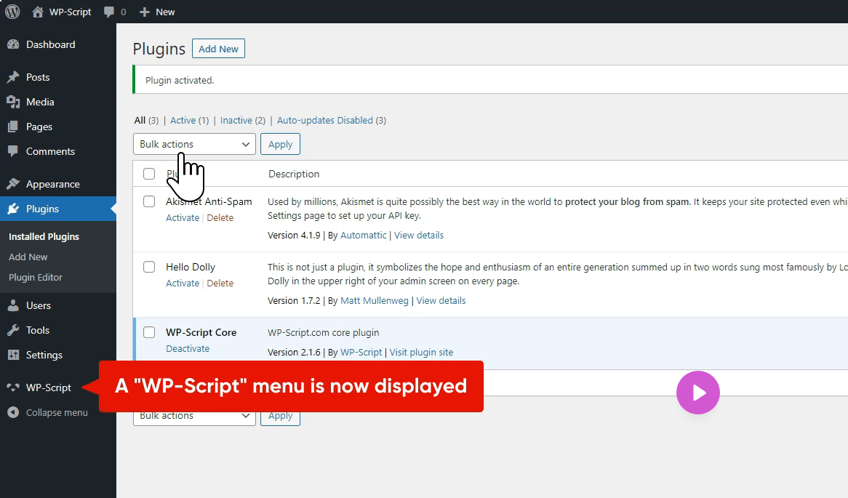
Task: Click the WordPress logo icon
Action: pos(12,12)
